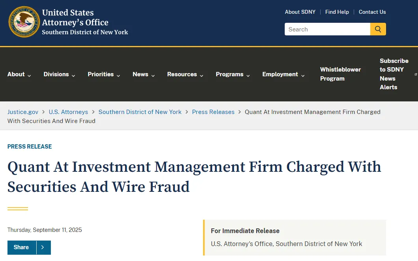Click the Share button
This screenshot has width=418, height=261.
[22, 248]
